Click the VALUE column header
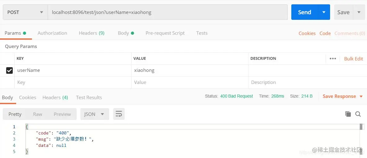The height and width of the screenshot is (158, 367). [x=140, y=59]
